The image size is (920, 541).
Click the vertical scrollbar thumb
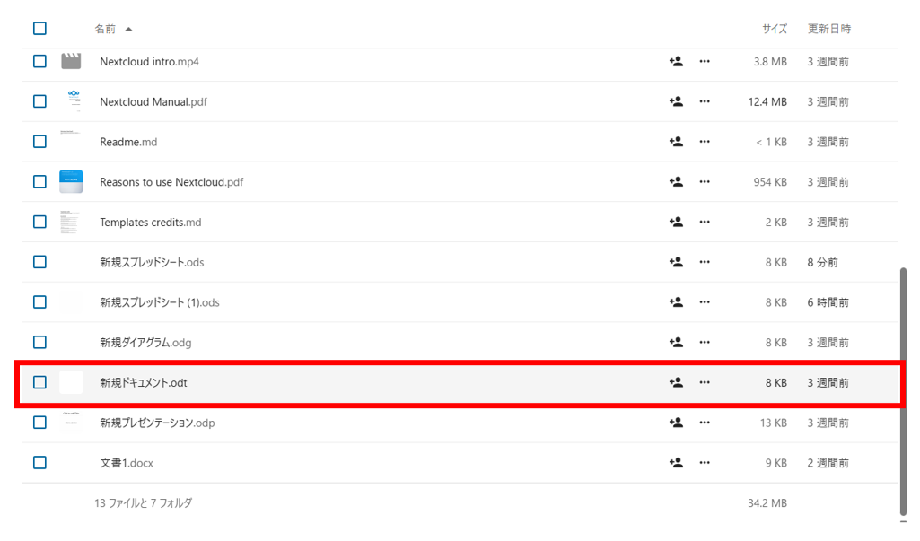click(903, 390)
